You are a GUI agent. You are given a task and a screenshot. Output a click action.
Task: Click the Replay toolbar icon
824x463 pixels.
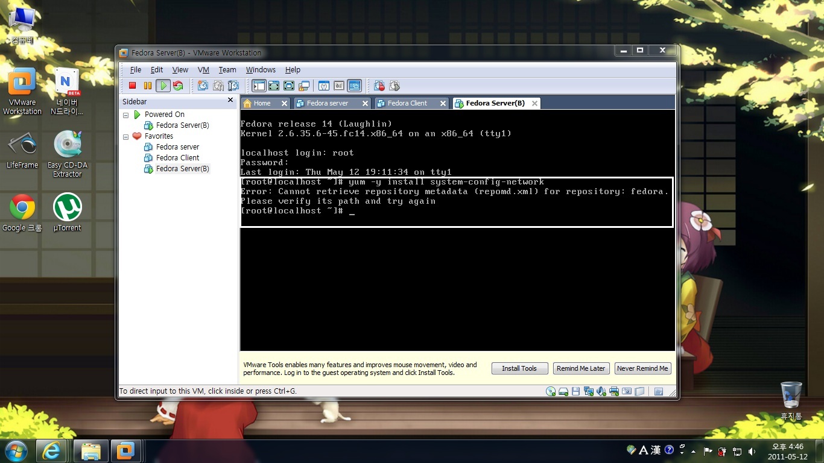coord(395,86)
